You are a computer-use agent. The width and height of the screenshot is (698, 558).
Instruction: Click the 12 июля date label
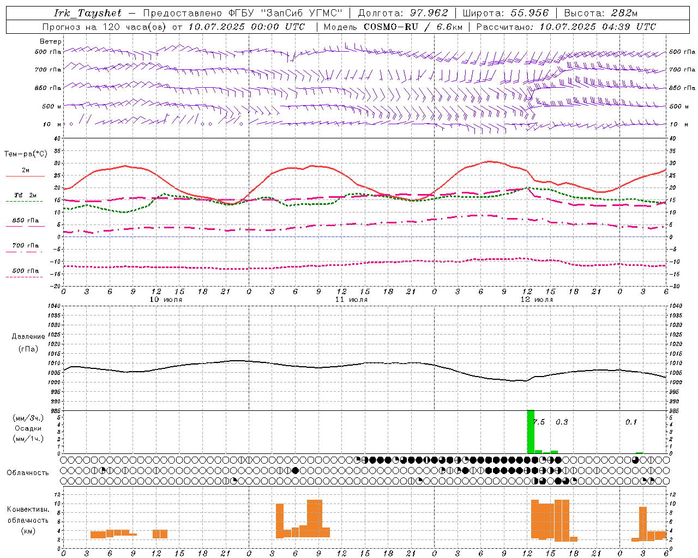click(537, 299)
